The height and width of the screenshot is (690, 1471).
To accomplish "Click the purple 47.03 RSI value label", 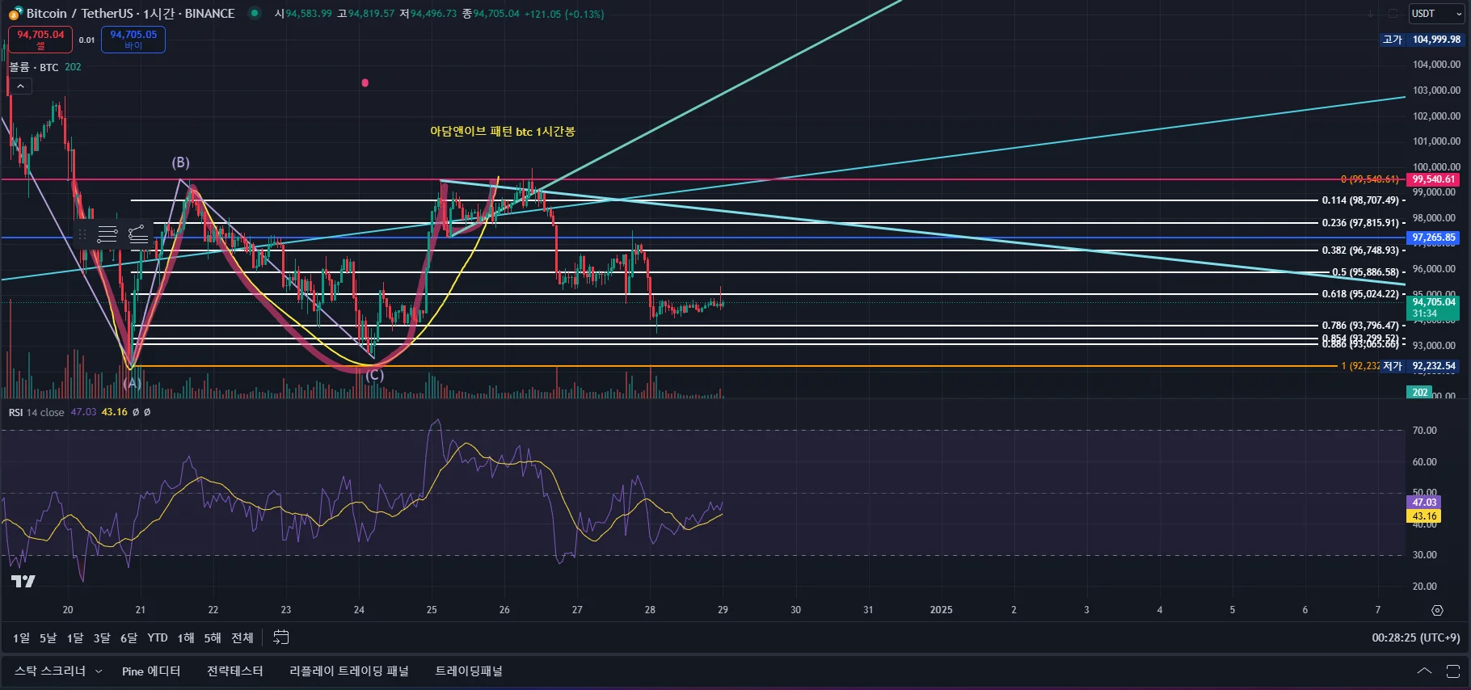I will pos(1424,503).
